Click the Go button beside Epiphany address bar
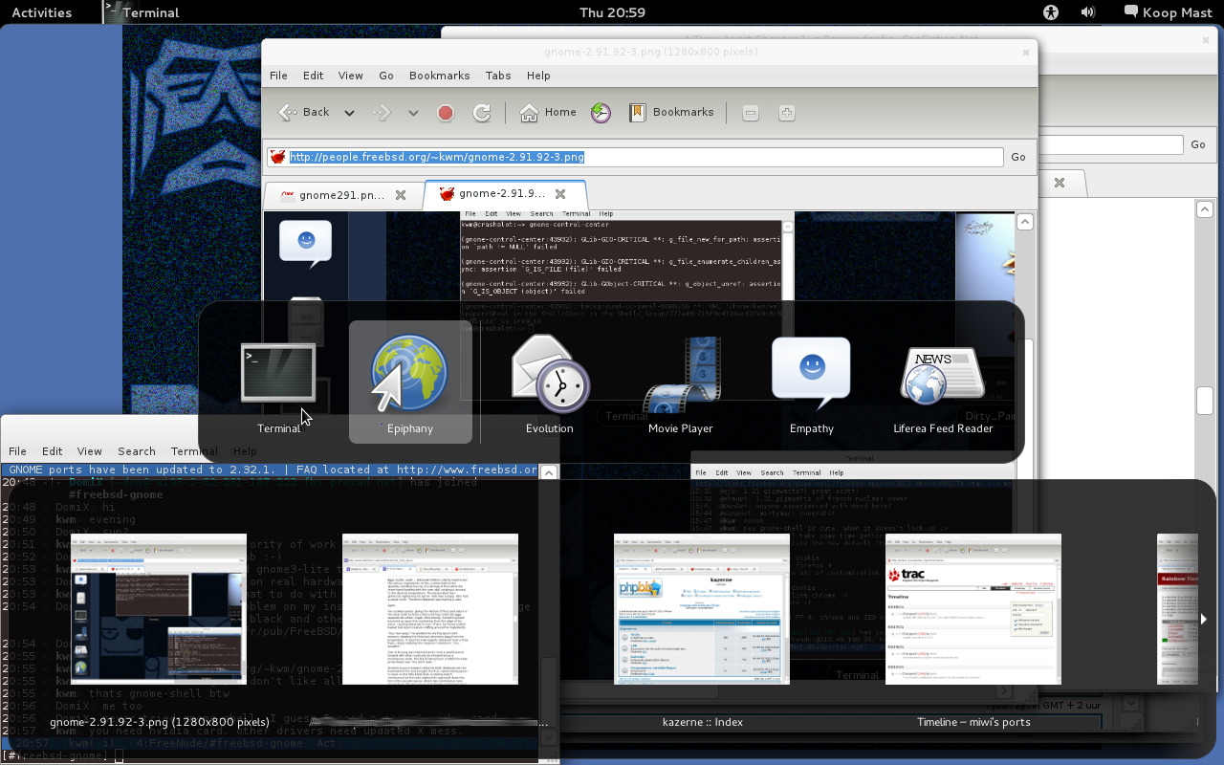The height and width of the screenshot is (765, 1224). (1018, 157)
